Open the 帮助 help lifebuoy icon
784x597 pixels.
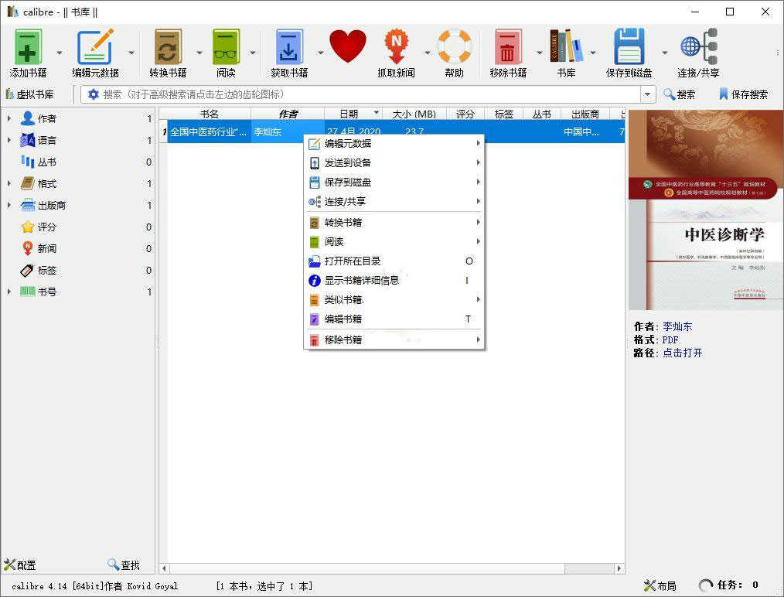click(x=455, y=48)
